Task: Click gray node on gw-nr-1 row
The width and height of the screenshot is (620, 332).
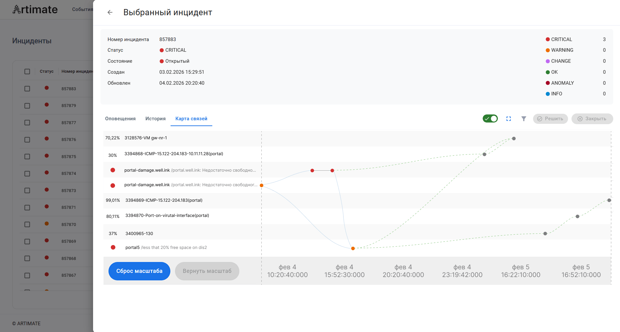Action: (x=514, y=138)
